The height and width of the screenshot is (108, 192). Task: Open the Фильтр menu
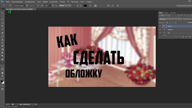pyautogui.click(x=62, y=2)
